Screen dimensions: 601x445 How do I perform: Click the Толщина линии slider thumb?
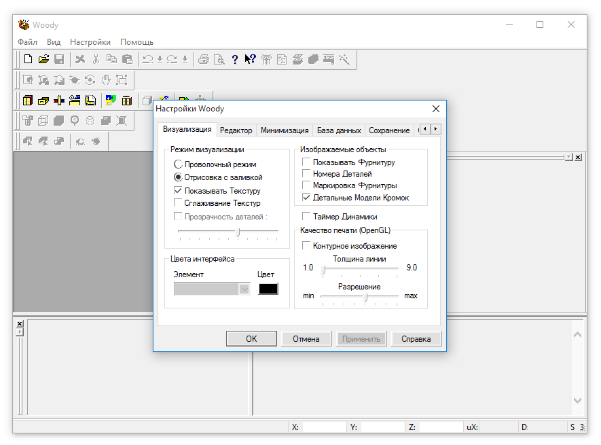coord(324,270)
